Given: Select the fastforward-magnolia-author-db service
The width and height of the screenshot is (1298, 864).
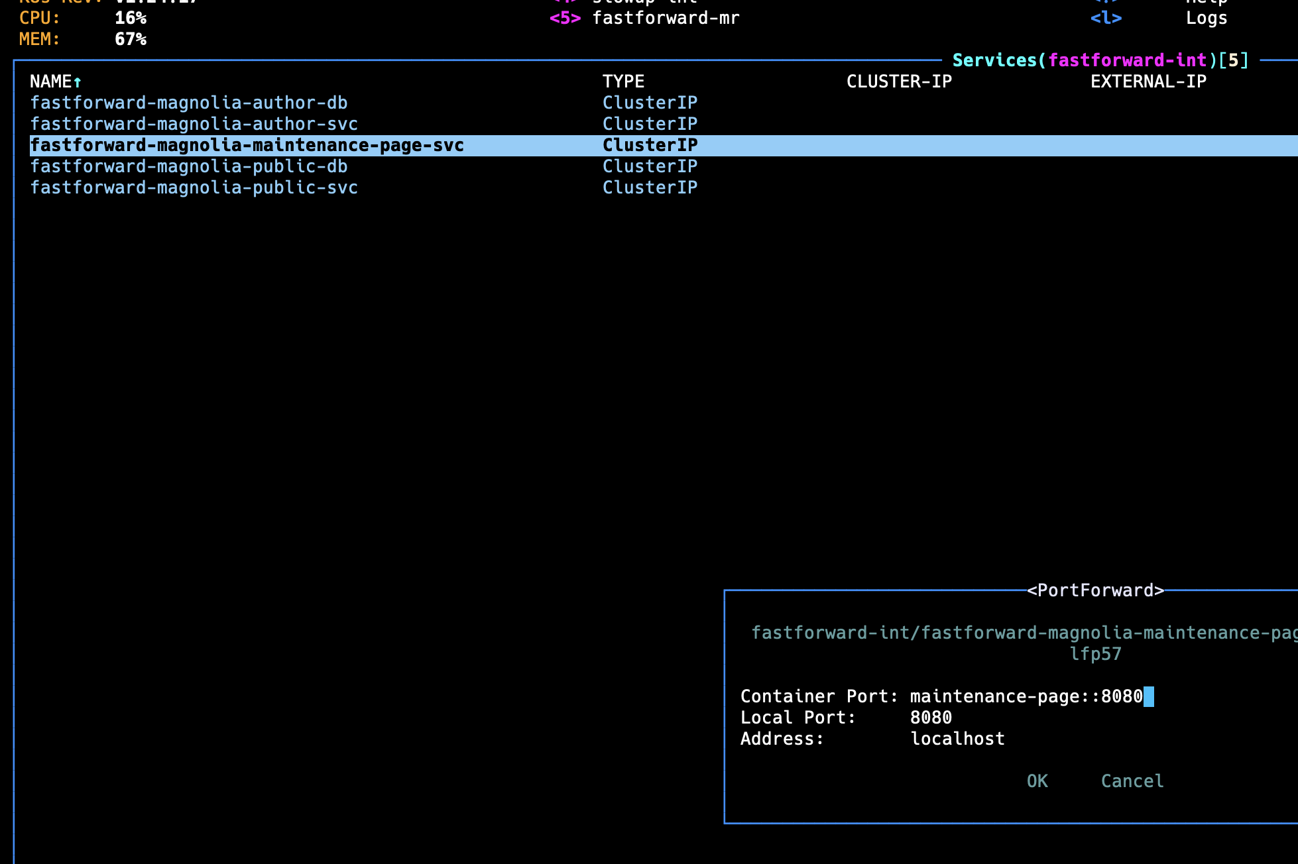Looking at the screenshot, I should 190,103.
